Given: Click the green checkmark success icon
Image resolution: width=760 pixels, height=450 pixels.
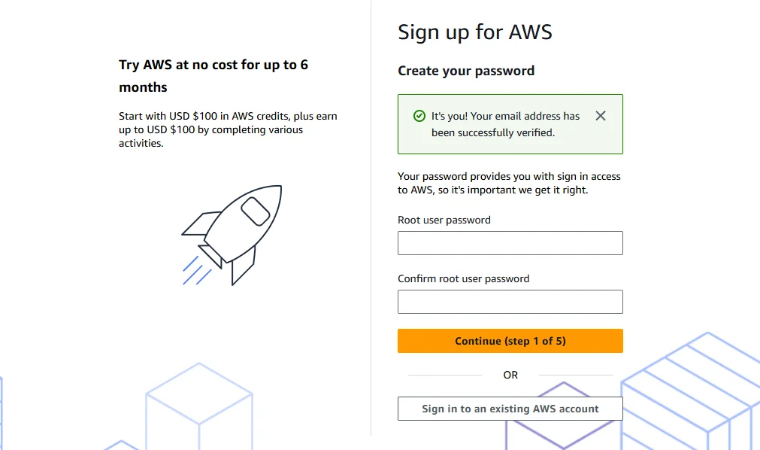Looking at the screenshot, I should [x=419, y=116].
